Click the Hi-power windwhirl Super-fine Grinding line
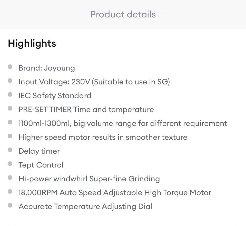Screen dimensions: 246x226 (89, 179)
